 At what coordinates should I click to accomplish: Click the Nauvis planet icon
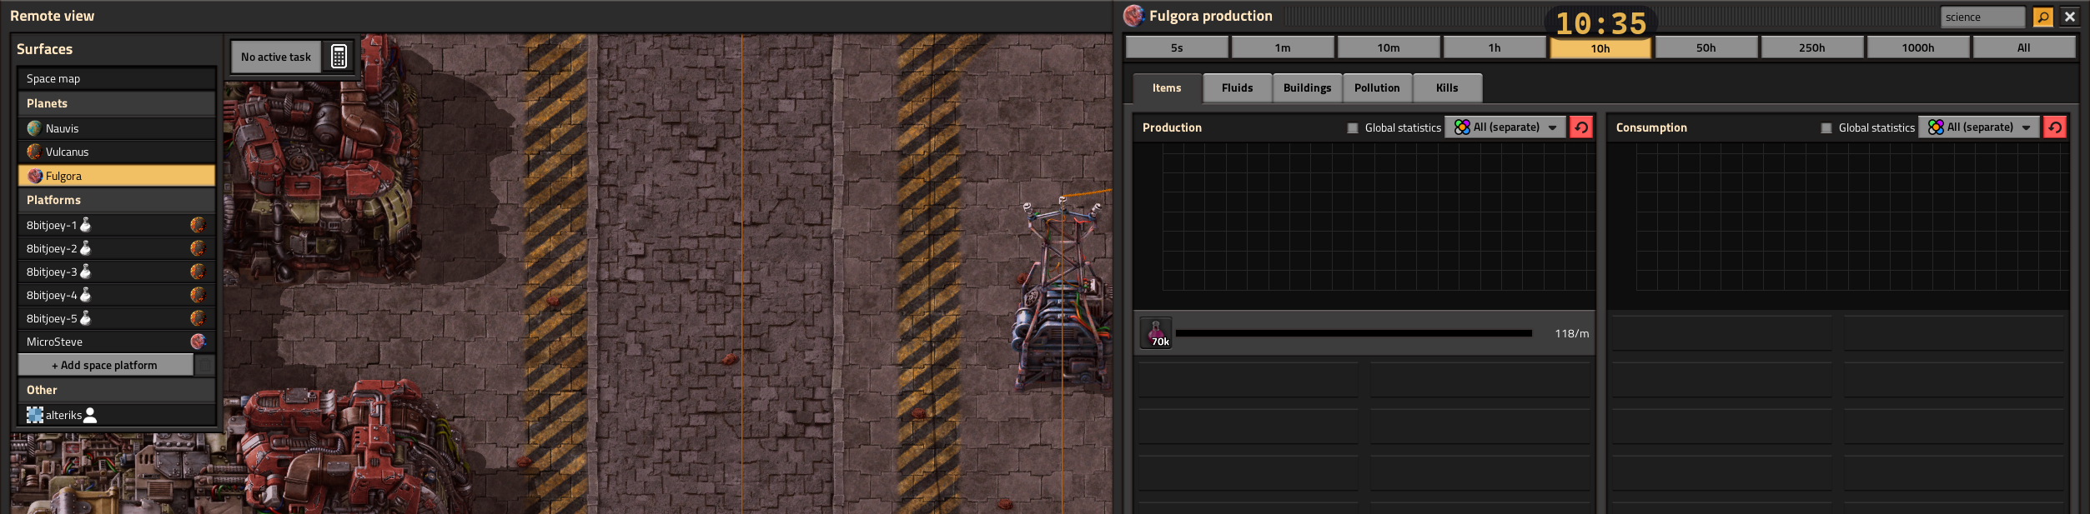(x=34, y=128)
